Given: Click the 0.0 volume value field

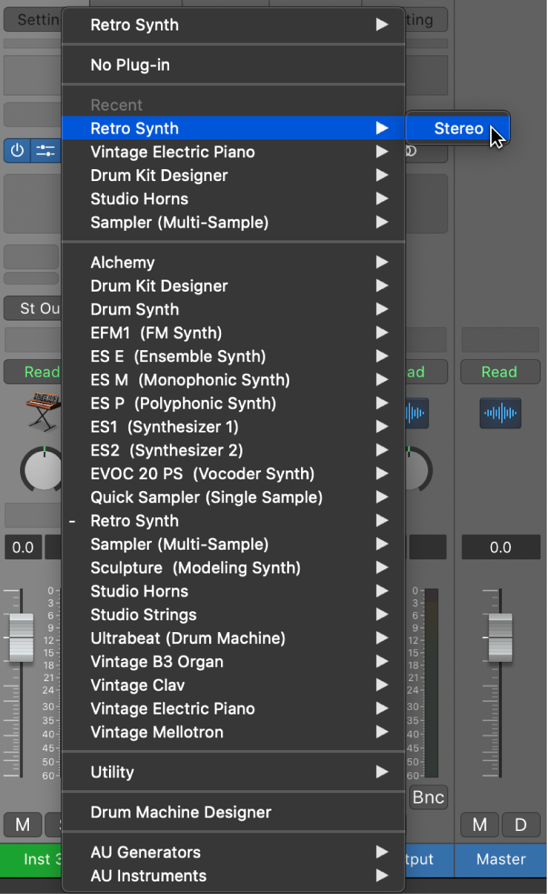Looking at the screenshot, I should (x=22, y=548).
